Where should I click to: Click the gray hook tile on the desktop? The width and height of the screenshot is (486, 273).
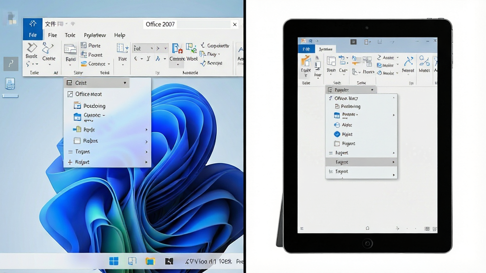point(11,64)
